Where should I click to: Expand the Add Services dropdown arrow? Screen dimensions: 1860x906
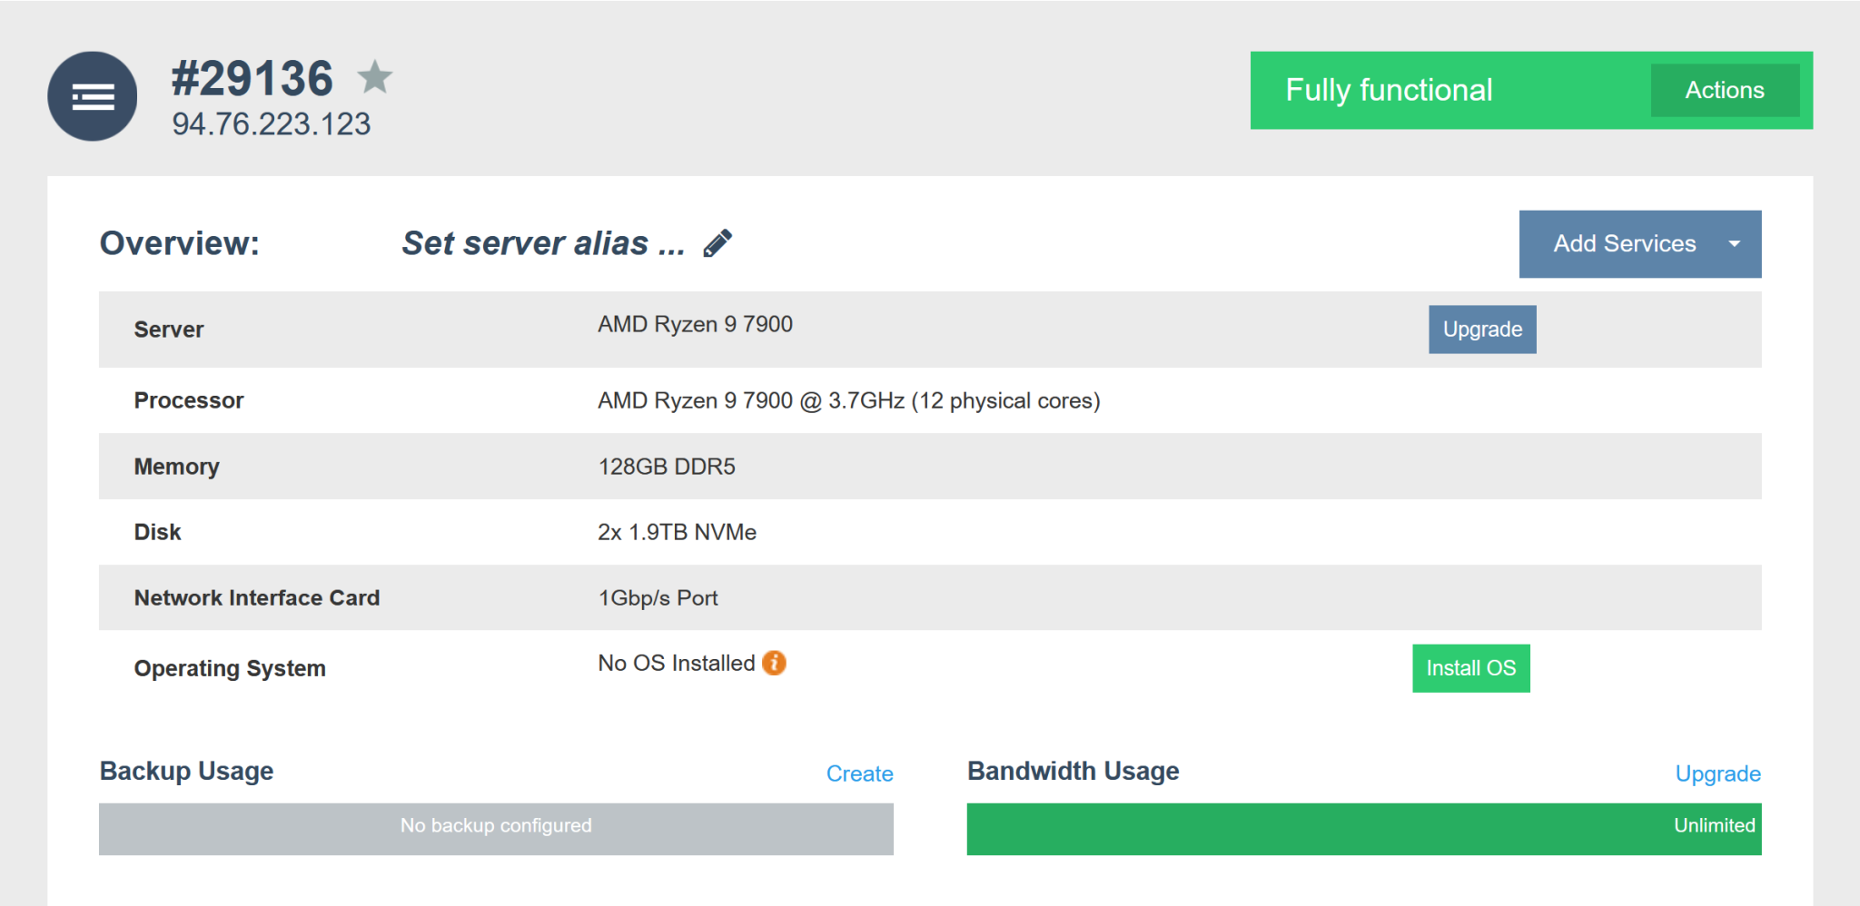coord(1734,243)
